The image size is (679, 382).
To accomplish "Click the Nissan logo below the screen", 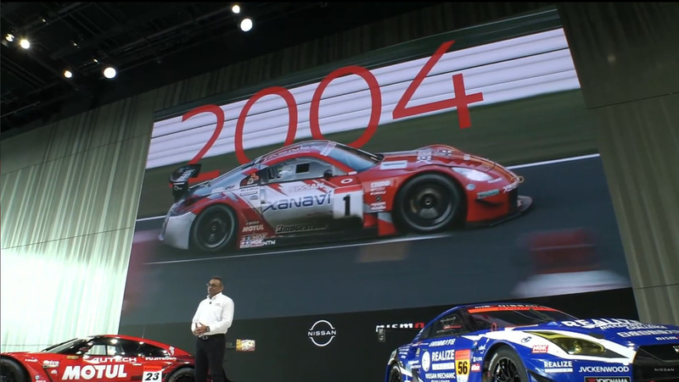I will tap(322, 333).
